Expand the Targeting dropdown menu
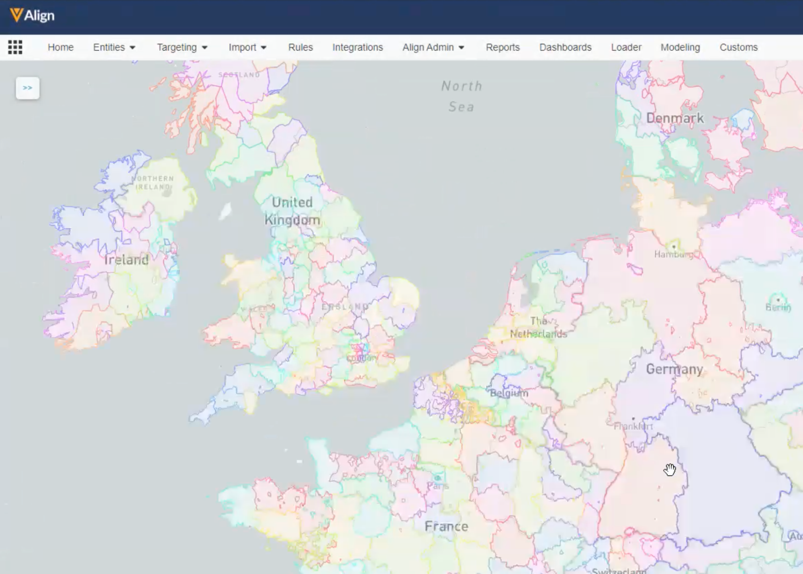This screenshot has height=574, width=803. click(182, 47)
